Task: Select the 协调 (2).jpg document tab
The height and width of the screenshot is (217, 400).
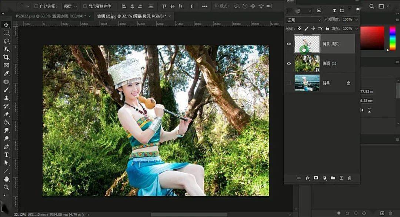Action: (x=131, y=16)
